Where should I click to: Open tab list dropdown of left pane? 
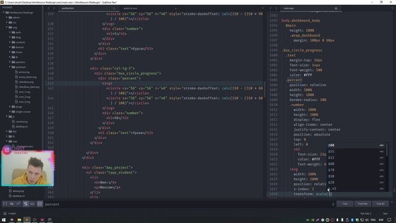point(262,8)
